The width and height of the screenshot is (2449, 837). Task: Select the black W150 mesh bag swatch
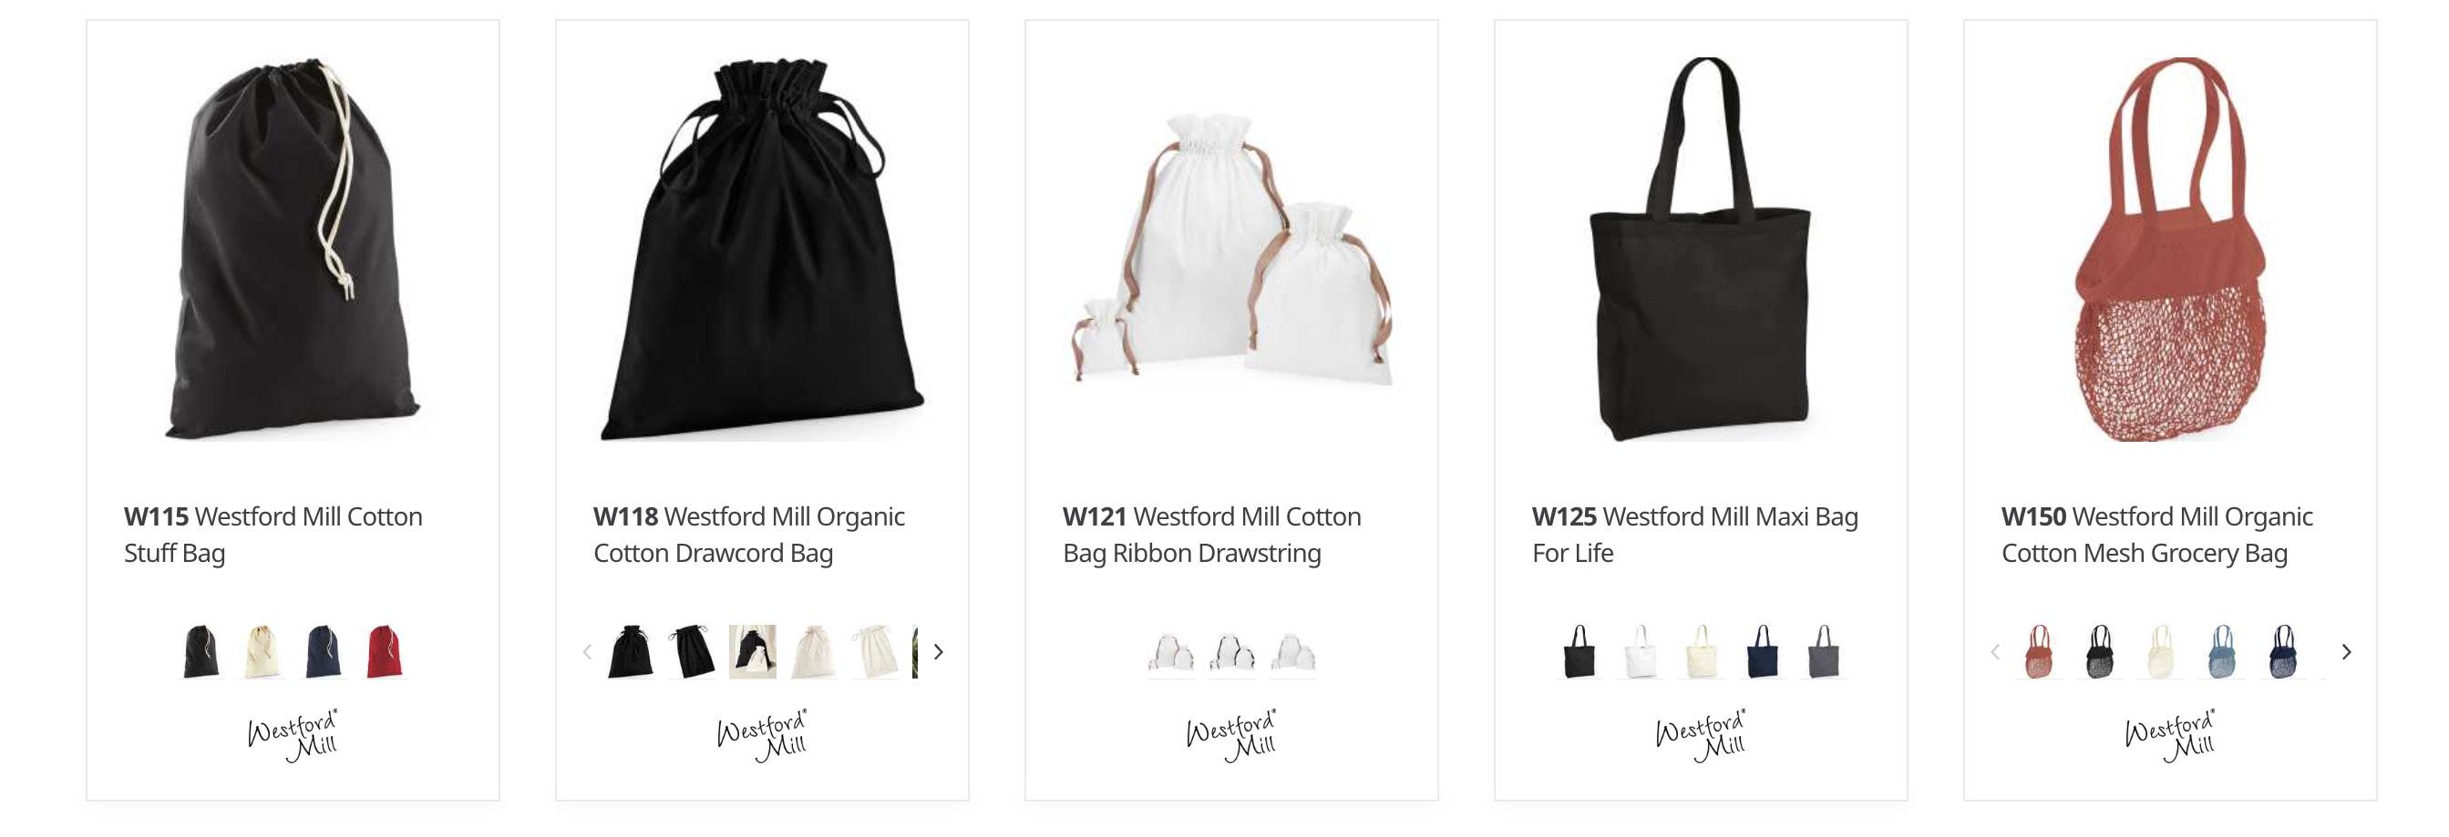2100,652
